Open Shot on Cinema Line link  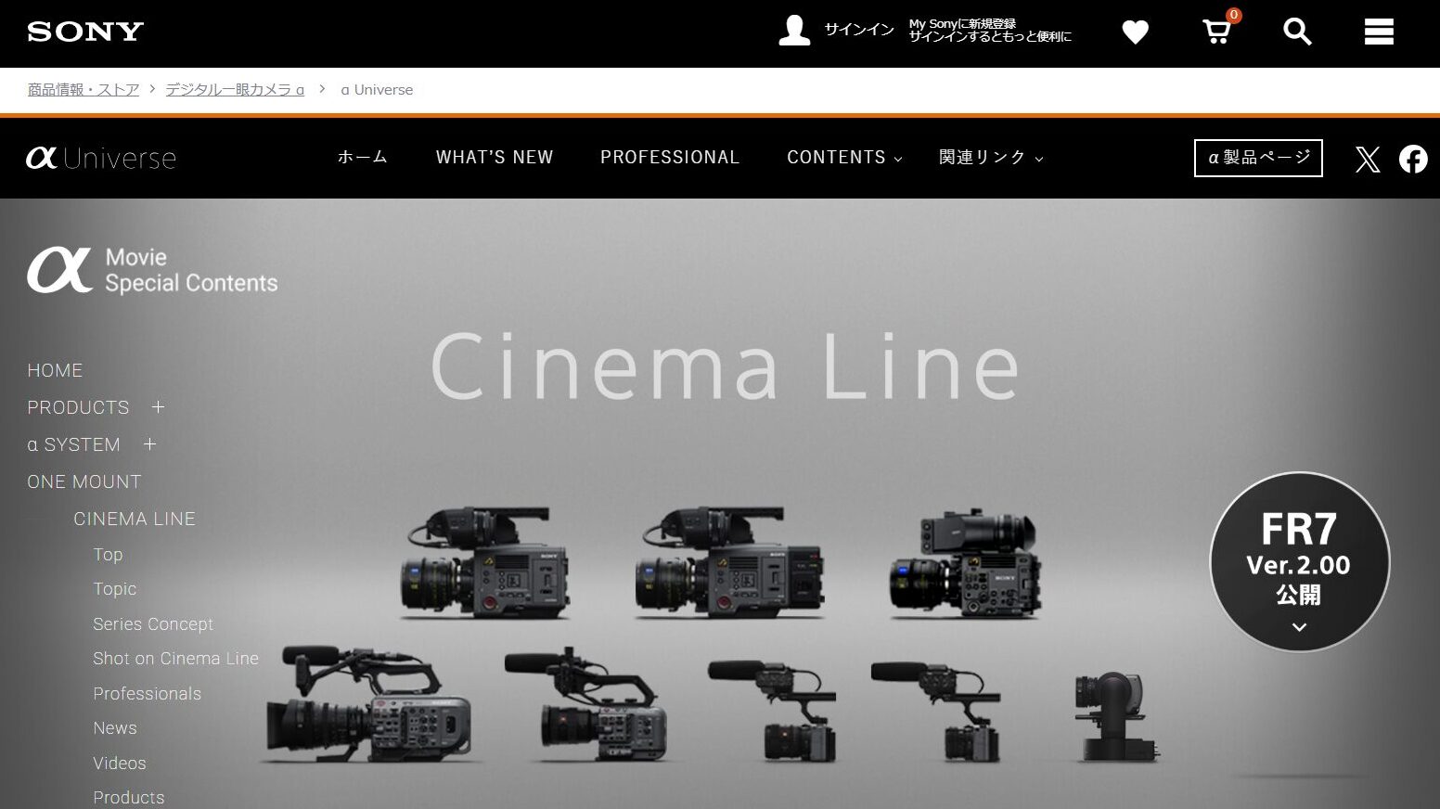click(175, 659)
